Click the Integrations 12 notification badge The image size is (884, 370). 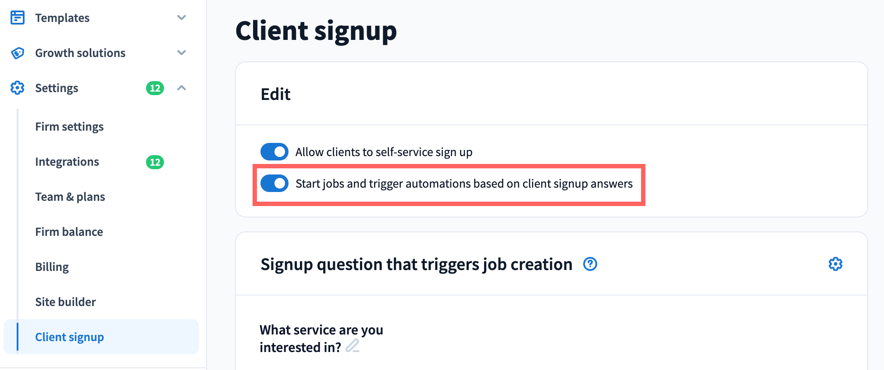[x=155, y=162]
